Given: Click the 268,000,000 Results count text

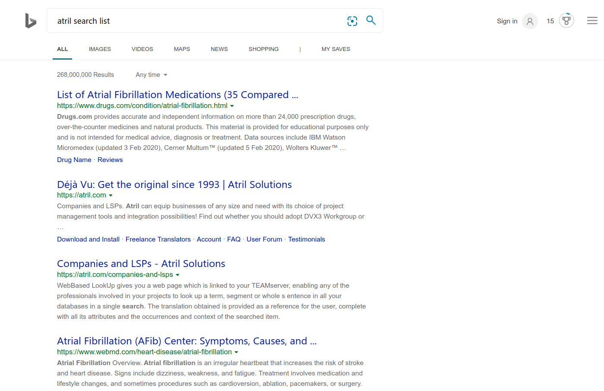Looking at the screenshot, I should 85,75.
